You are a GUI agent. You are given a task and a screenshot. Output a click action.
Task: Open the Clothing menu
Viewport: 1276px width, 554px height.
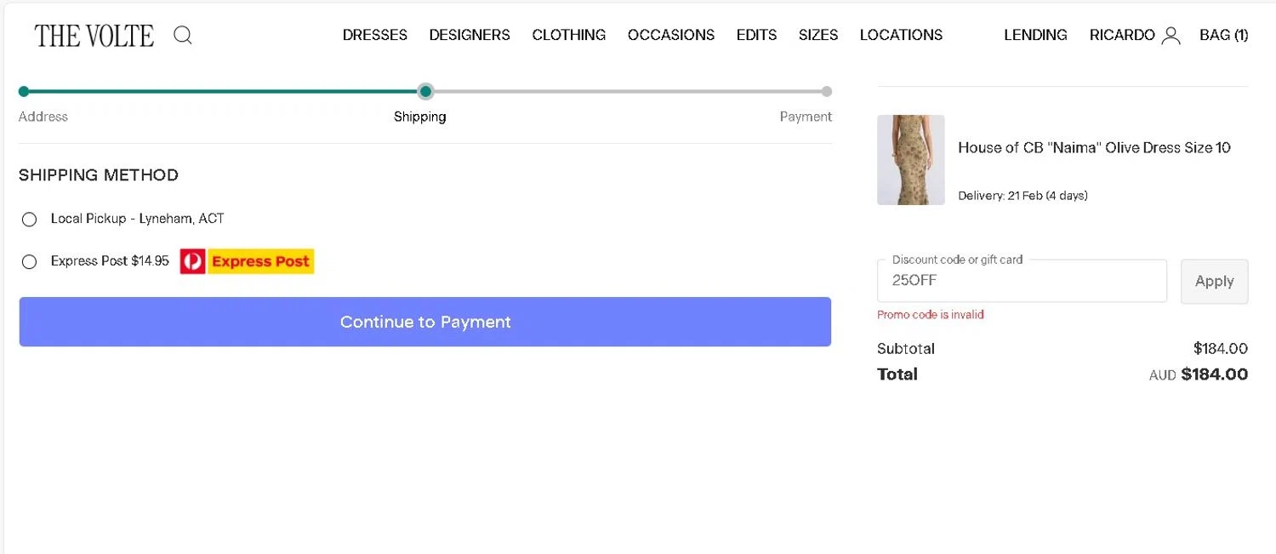coord(569,35)
